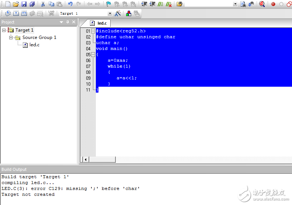Uncomment the selected code
Viewport: 292px width, 205px height.
coord(168,4)
